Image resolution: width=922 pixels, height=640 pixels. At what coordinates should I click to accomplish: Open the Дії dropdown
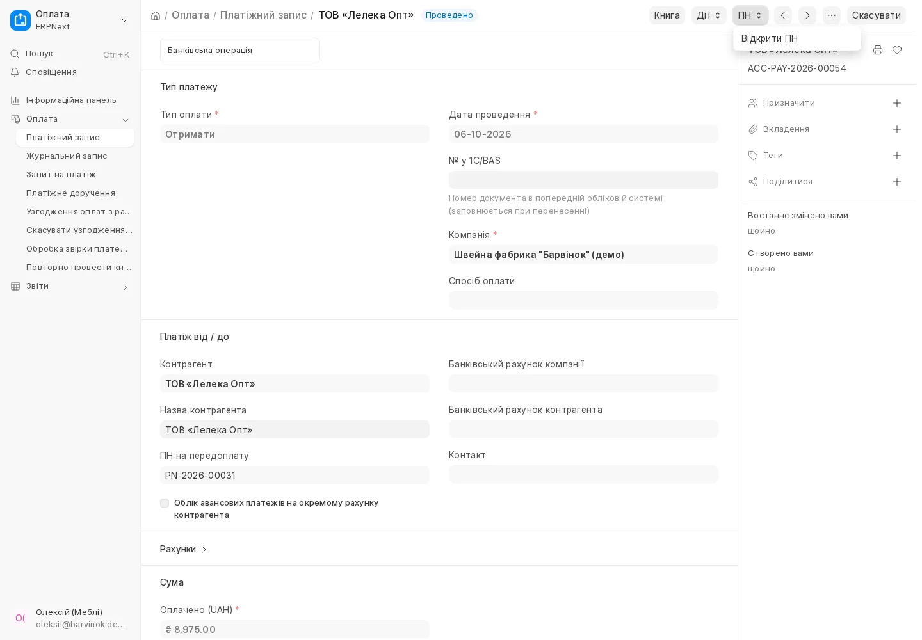pos(709,15)
